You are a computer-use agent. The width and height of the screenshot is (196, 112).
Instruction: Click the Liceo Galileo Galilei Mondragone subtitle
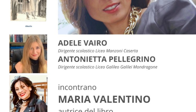[x=108, y=67]
